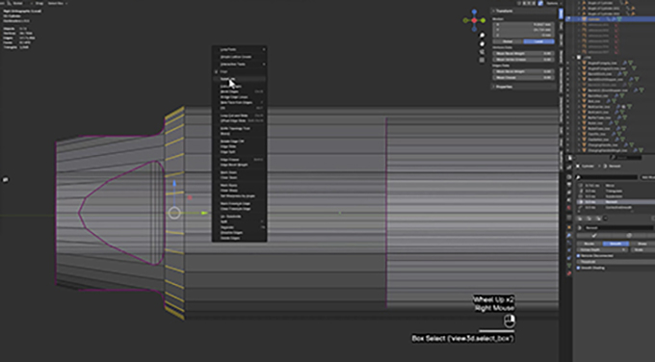655x362 pixels.
Task: Open the Octree Depth dropdown field
Action: [x=602, y=249]
